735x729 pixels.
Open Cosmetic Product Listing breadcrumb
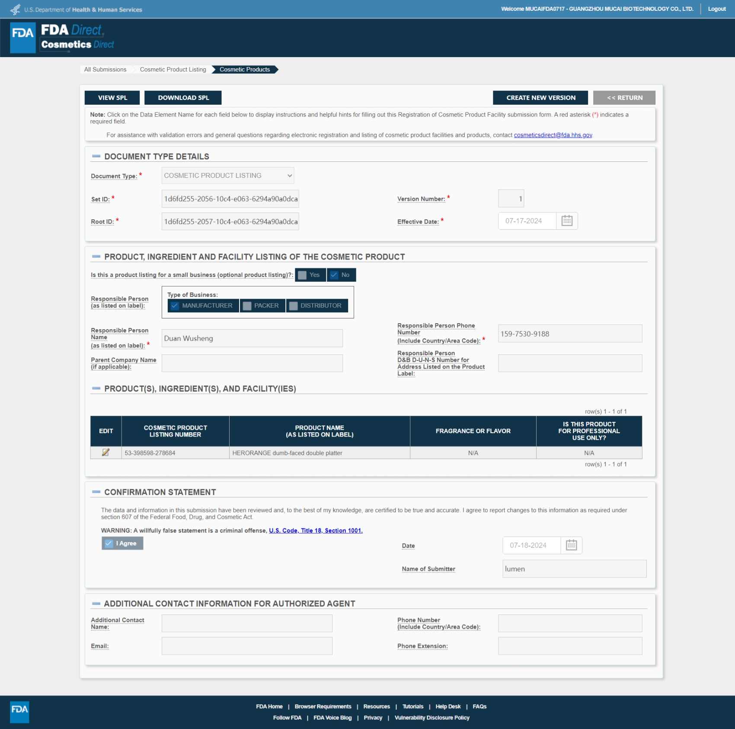click(x=173, y=70)
